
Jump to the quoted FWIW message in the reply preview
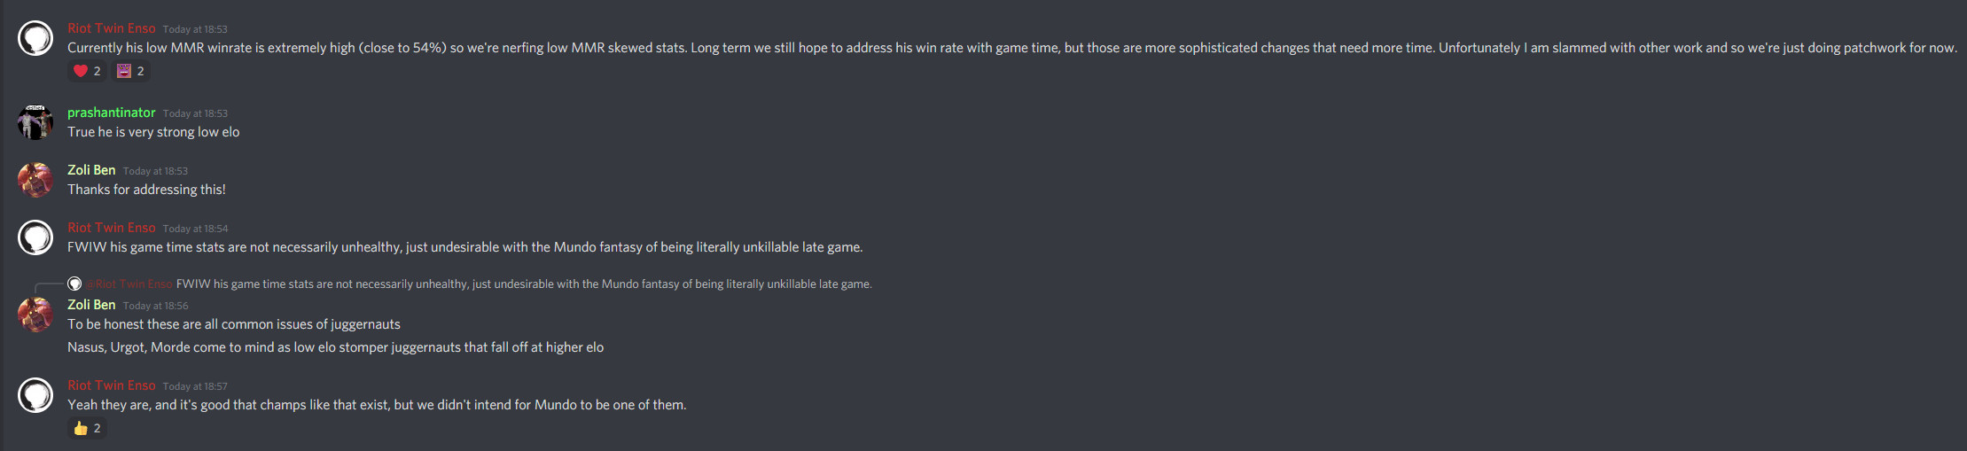point(523,284)
